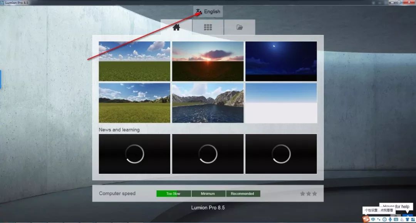This screenshot has width=416, height=223.
Task: Choose the sunset scene thumbnail
Action: pos(208,61)
